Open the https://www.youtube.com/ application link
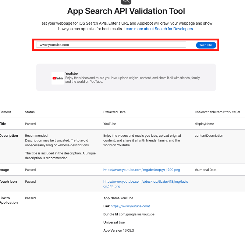 (x=130, y=206)
